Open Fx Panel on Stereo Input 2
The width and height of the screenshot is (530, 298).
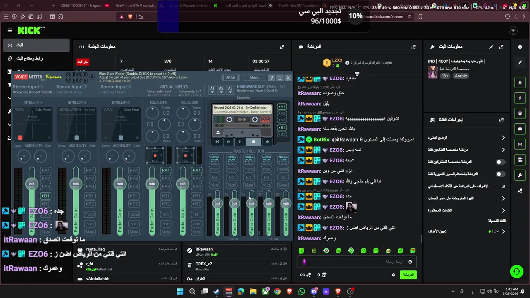point(89,110)
